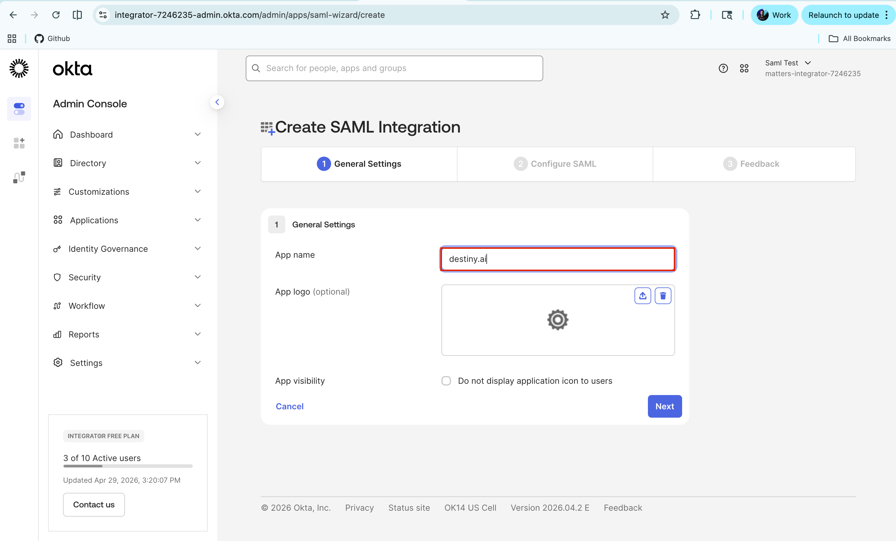The height and width of the screenshot is (541, 896).
Task: Bookmark this page with the star
Action: 665,15
